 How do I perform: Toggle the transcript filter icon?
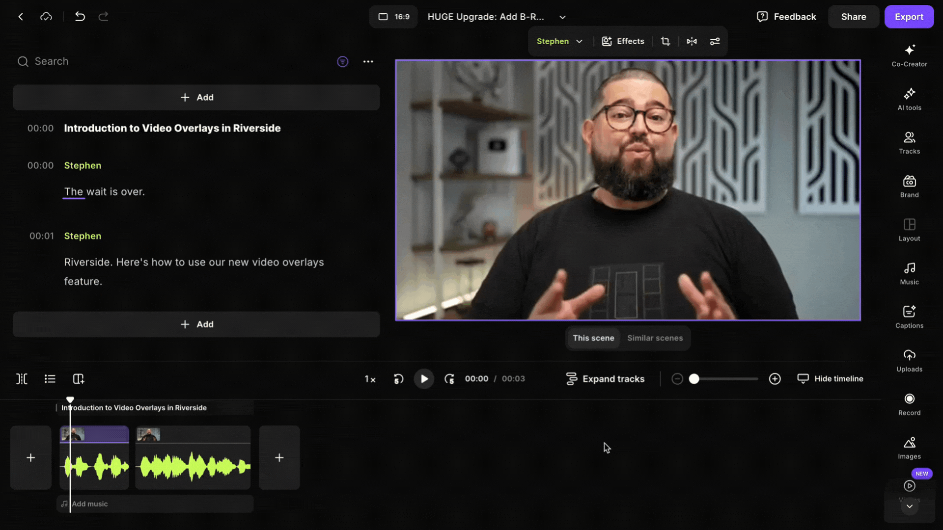tap(342, 61)
